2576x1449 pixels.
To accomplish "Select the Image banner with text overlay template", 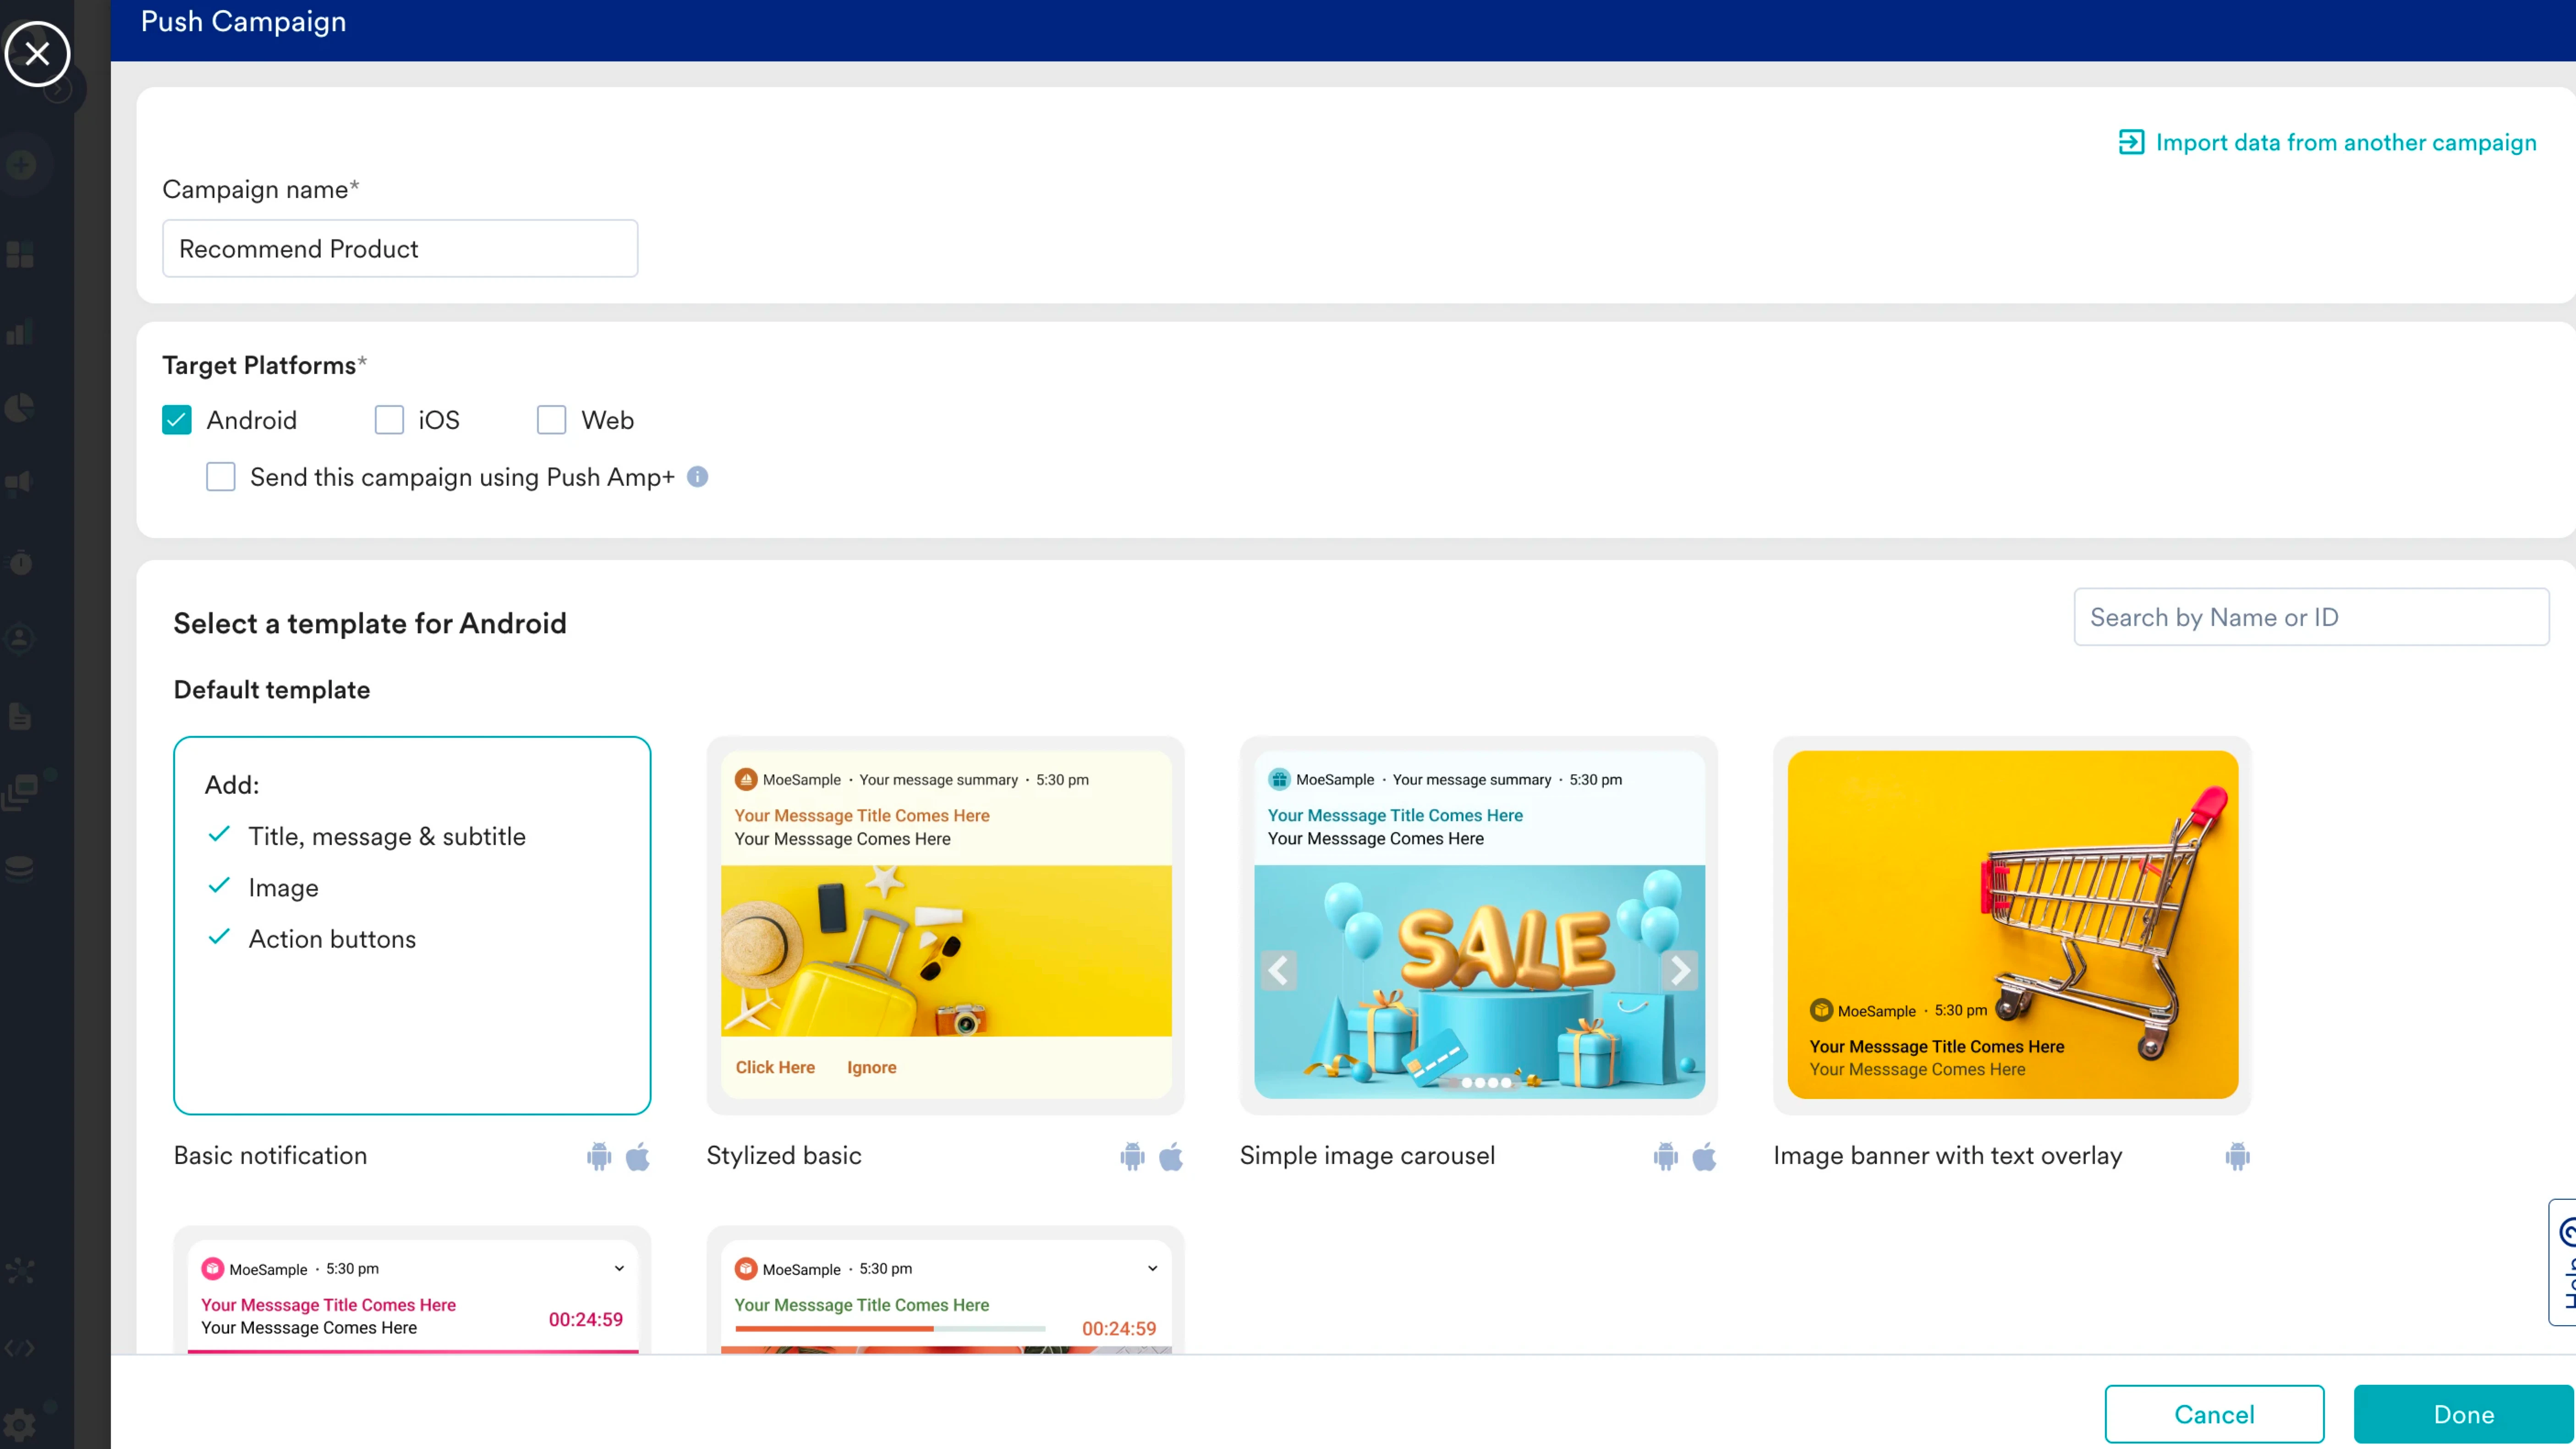I will pyautogui.click(x=2011, y=925).
